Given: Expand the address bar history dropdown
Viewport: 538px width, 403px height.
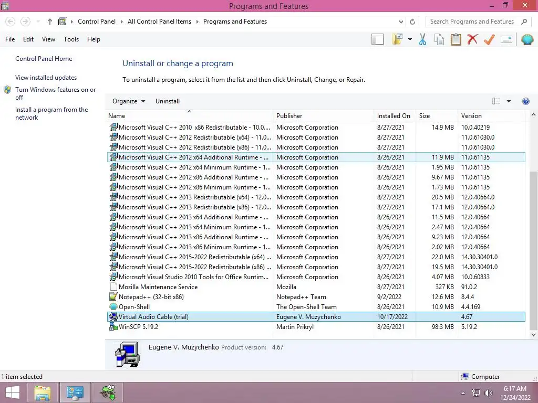Looking at the screenshot, I should [x=401, y=22].
